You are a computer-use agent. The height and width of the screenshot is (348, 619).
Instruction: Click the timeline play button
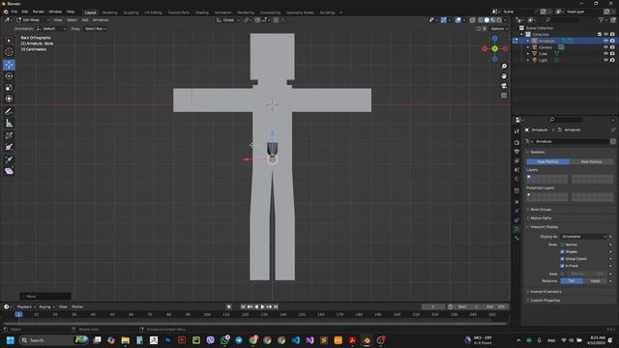pyautogui.click(x=262, y=306)
